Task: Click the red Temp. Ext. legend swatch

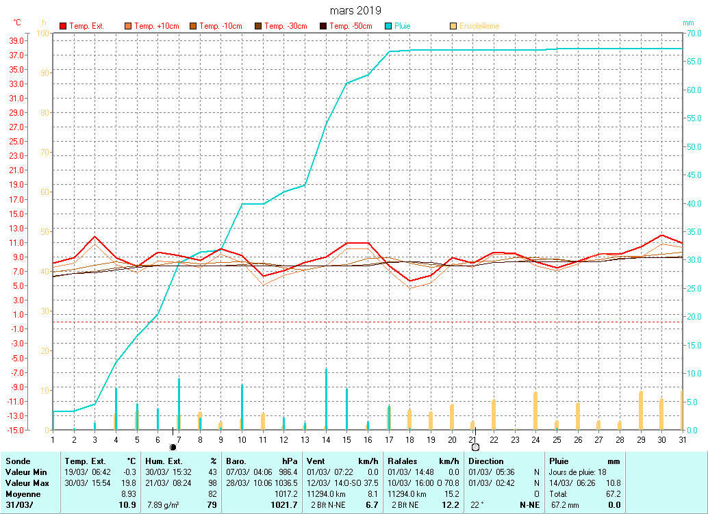Action: 63,26
